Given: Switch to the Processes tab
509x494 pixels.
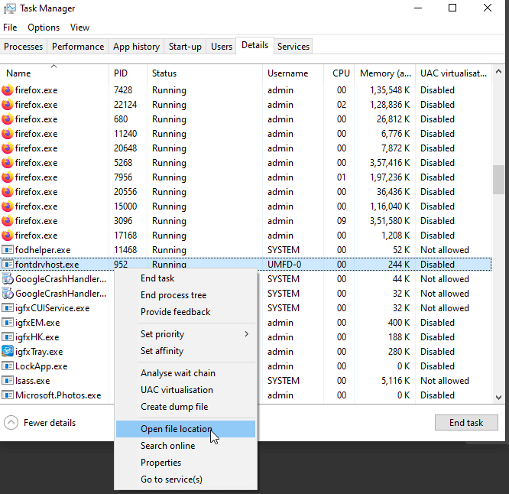Looking at the screenshot, I should [x=24, y=47].
